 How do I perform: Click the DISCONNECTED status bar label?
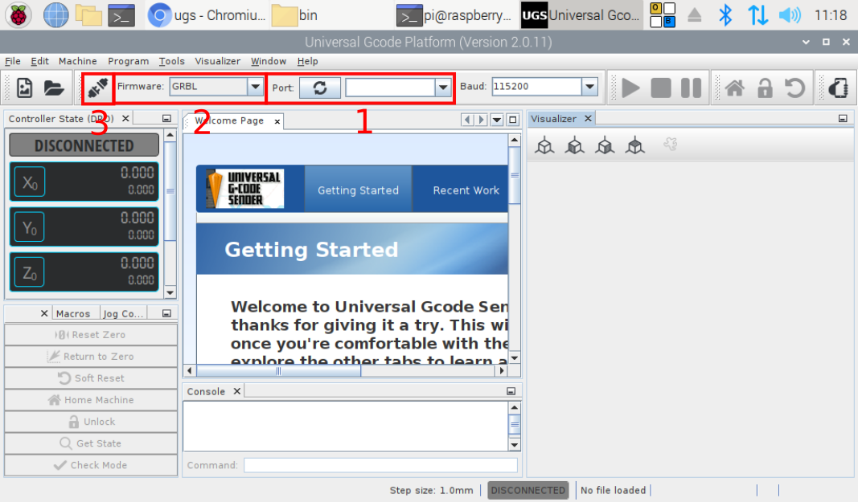click(x=528, y=490)
